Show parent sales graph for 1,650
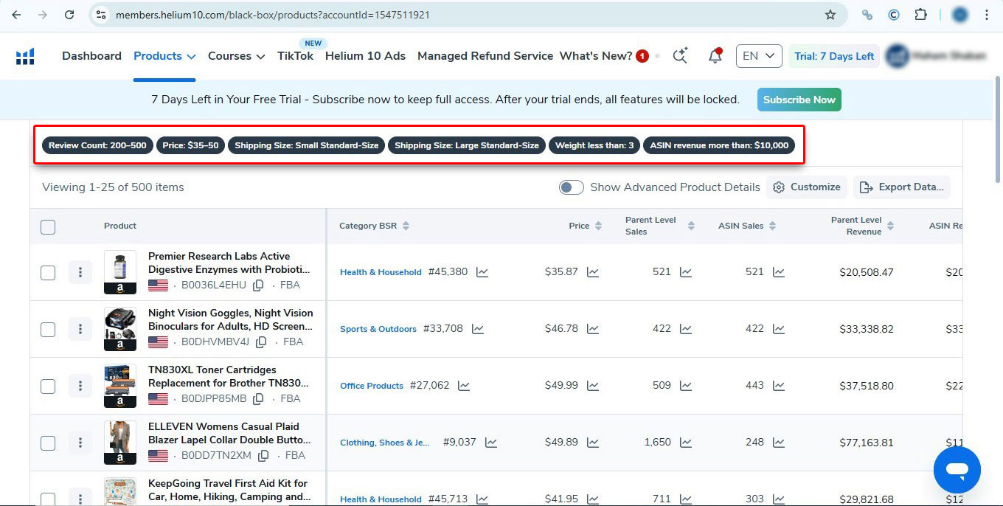The width and height of the screenshot is (1003, 506). (x=686, y=443)
